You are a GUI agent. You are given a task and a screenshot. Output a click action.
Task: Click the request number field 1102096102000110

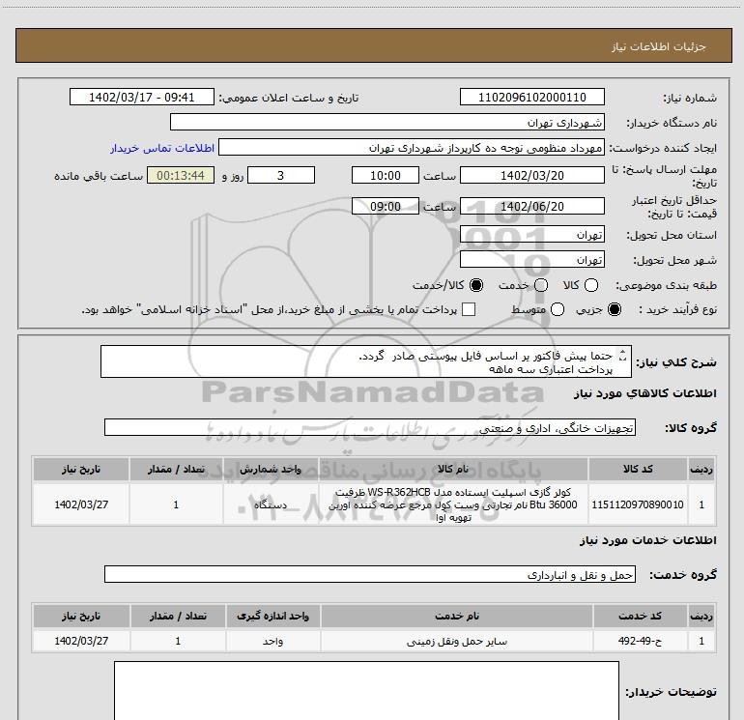click(x=531, y=98)
